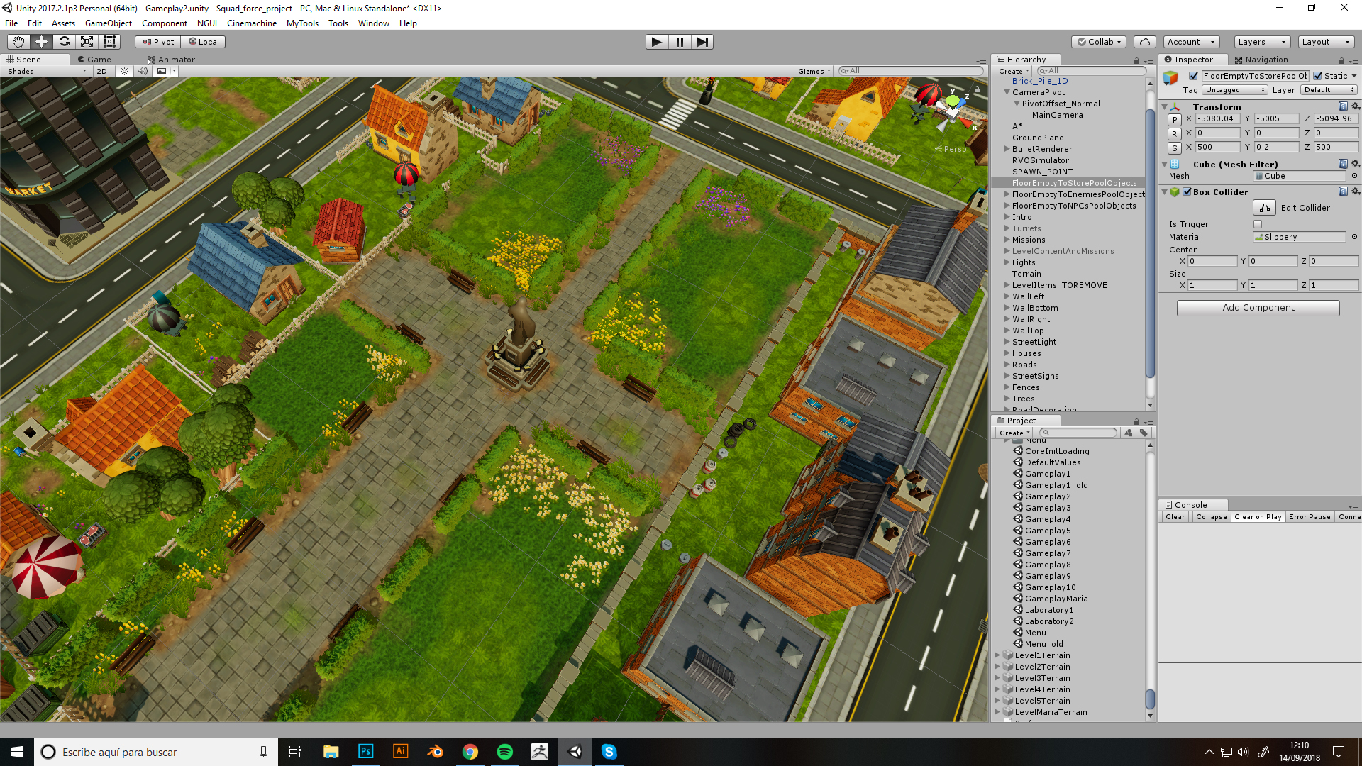Toggle the GameObject active checkbox
Screen dimensions: 1362x766
tap(1193, 76)
